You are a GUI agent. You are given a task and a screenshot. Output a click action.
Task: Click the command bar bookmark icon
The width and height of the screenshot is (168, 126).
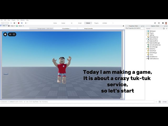(x=156, y=102)
